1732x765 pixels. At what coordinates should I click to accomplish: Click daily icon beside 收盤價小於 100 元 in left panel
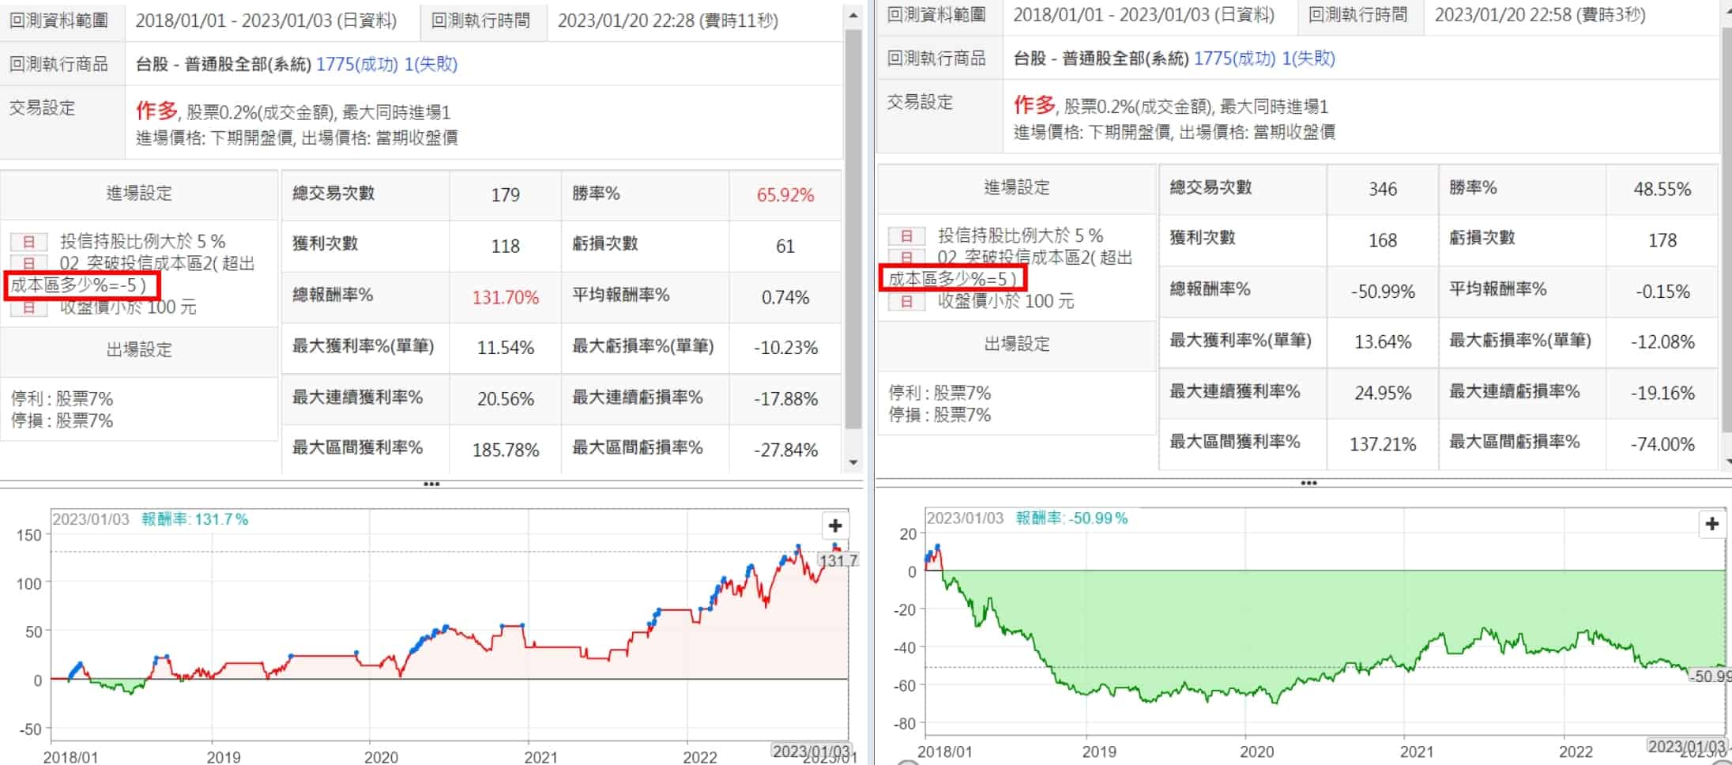[28, 307]
